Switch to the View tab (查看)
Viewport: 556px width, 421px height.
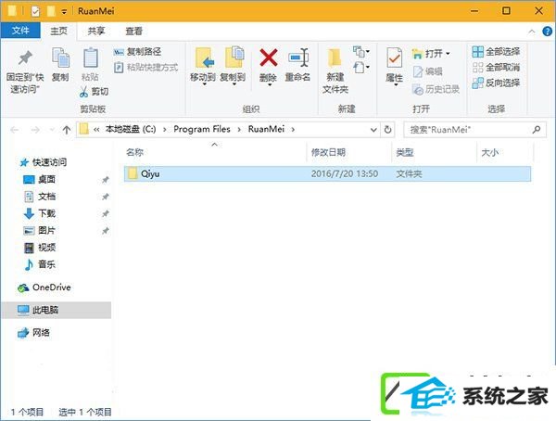(133, 32)
